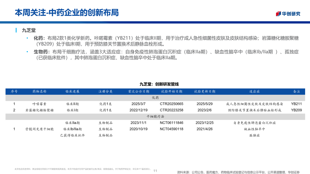Select the footer disclaimer starting 此页包含机密资料

click(83, 169)
